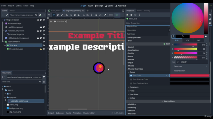Zoom out the canvas view
Viewport: 213px width, 119px height.
pyautogui.click(x=55, y=21)
